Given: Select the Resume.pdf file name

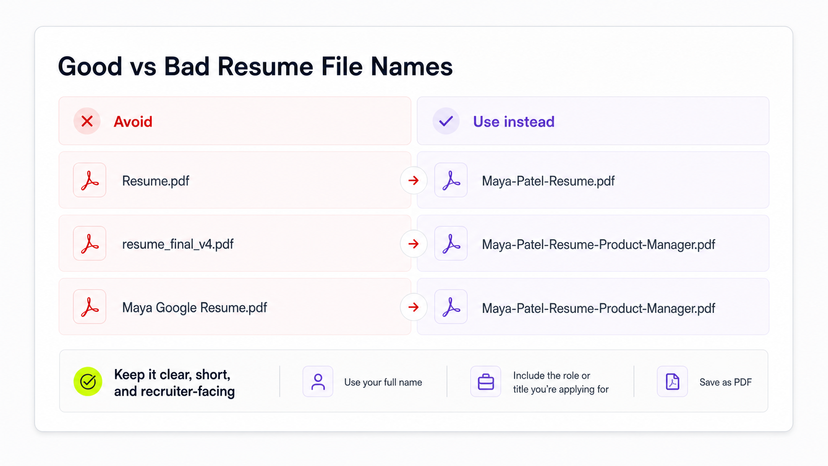Looking at the screenshot, I should 155,181.
